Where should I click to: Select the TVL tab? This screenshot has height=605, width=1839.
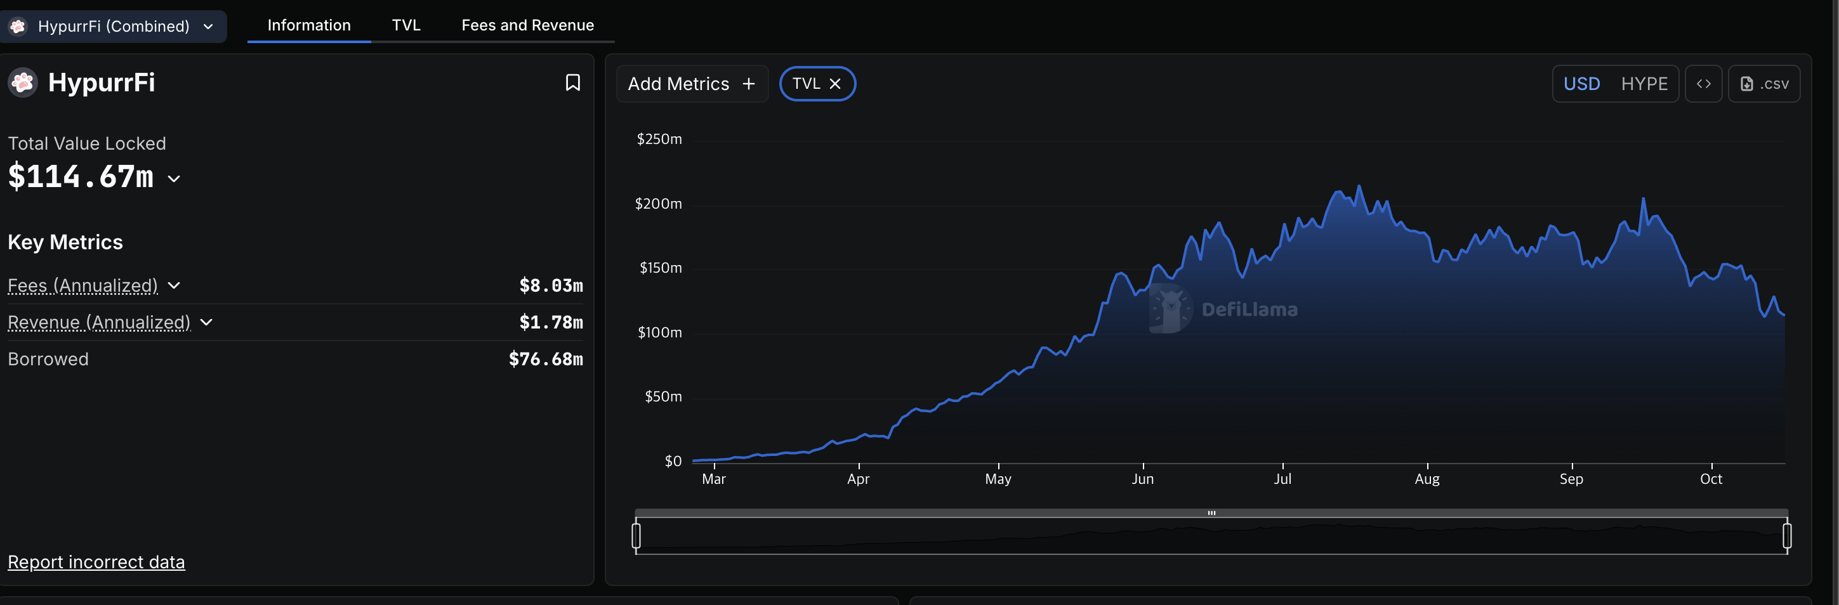pyautogui.click(x=406, y=25)
